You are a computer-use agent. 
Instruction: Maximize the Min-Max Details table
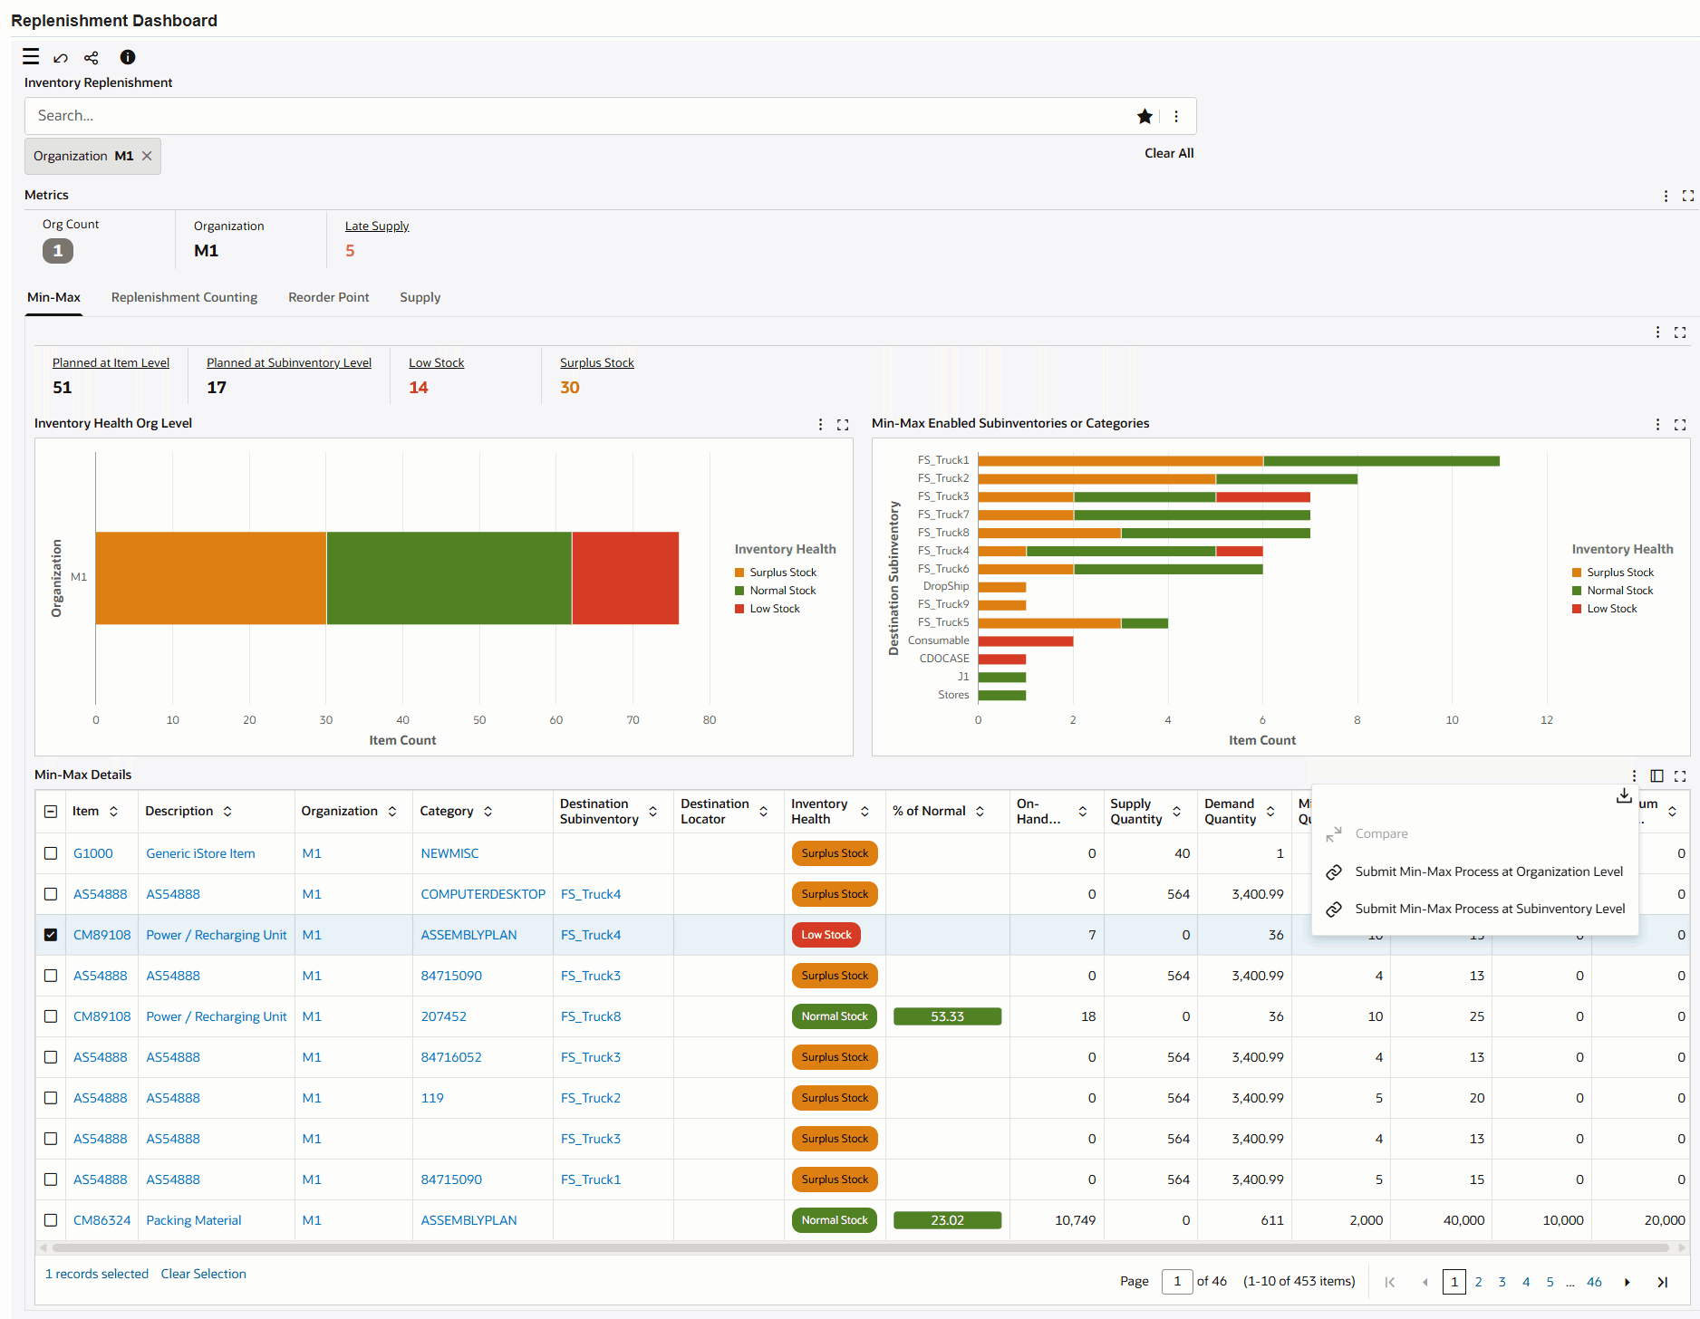(1680, 776)
